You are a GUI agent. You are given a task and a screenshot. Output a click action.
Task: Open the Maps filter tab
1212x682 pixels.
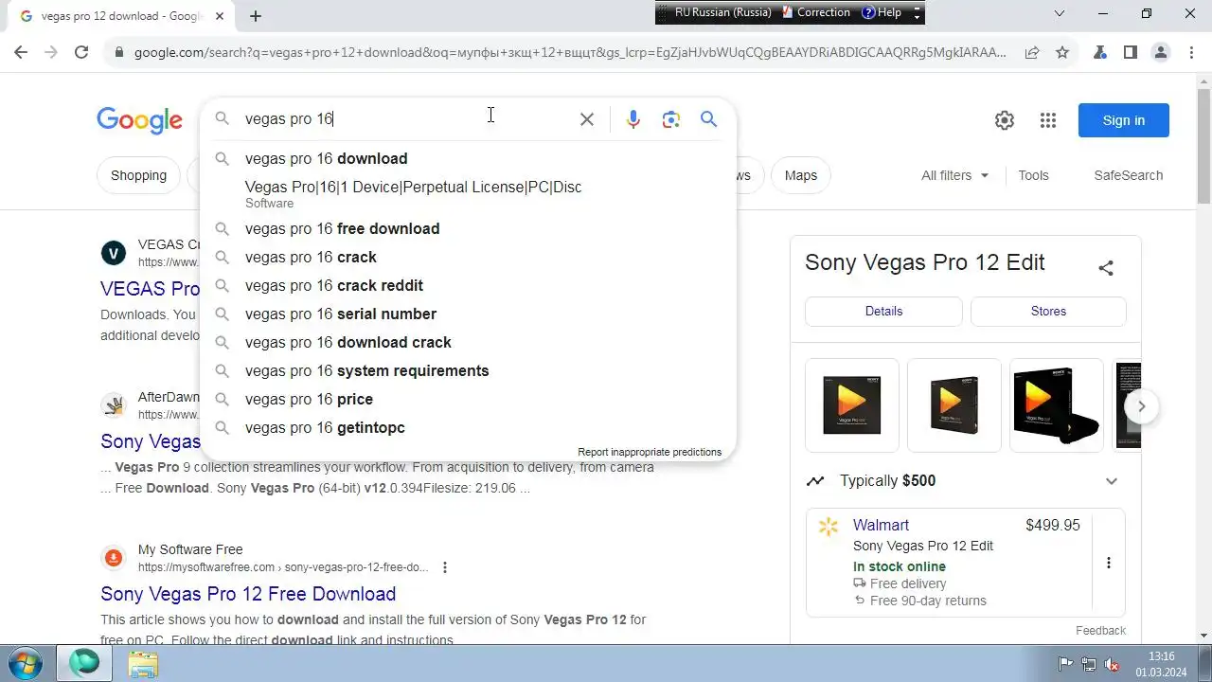(x=800, y=175)
